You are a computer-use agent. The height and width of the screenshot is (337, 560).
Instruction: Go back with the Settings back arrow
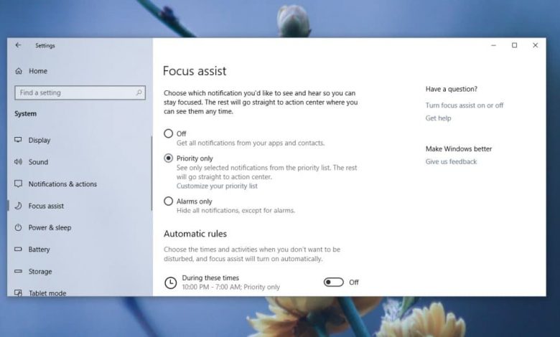(x=18, y=45)
